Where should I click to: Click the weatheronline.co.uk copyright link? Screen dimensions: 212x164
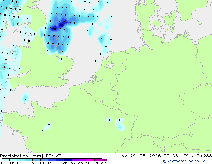[x=184, y=161]
